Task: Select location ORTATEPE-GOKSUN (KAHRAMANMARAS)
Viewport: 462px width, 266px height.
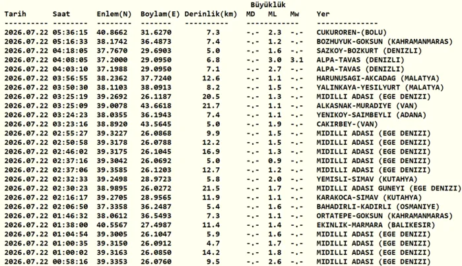Action: 385,216
